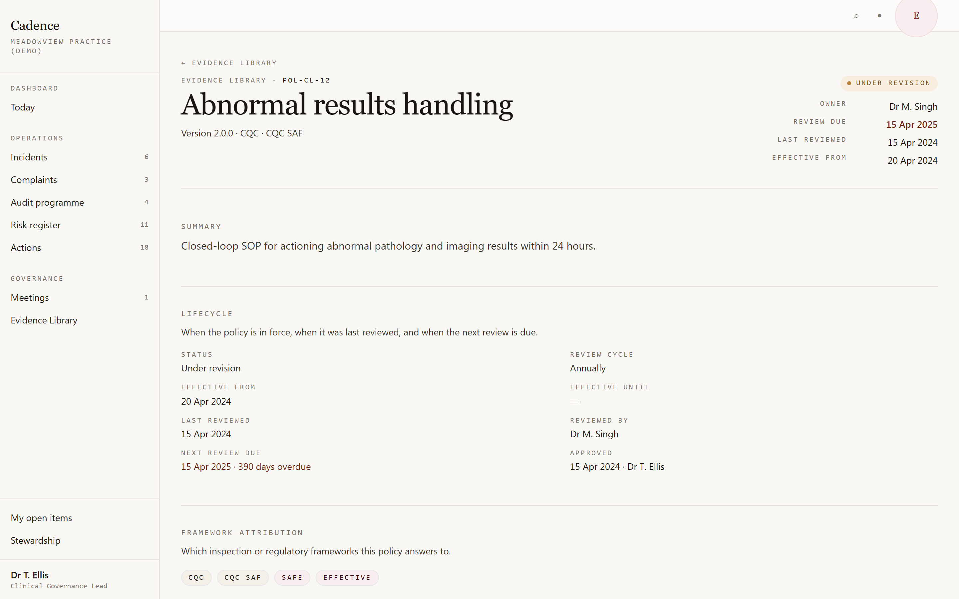Go to Complaints section
Screen dimensions: 959x599
click(79, 180)
